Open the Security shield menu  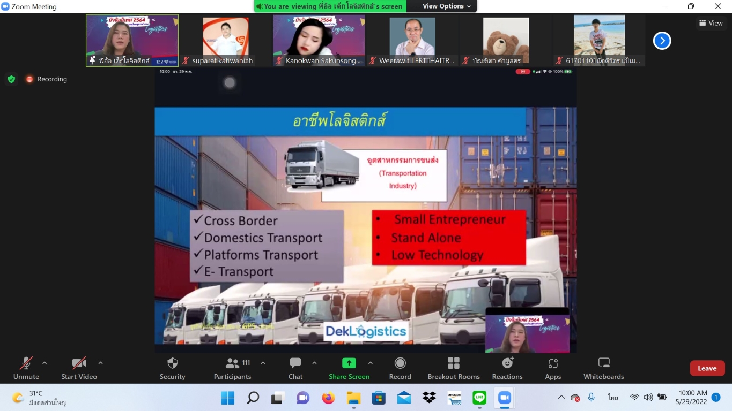point(172,368)
